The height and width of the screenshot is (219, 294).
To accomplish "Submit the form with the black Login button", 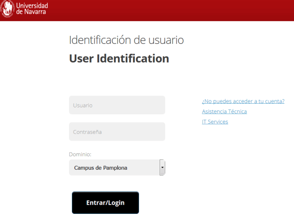I will point(105,203).
